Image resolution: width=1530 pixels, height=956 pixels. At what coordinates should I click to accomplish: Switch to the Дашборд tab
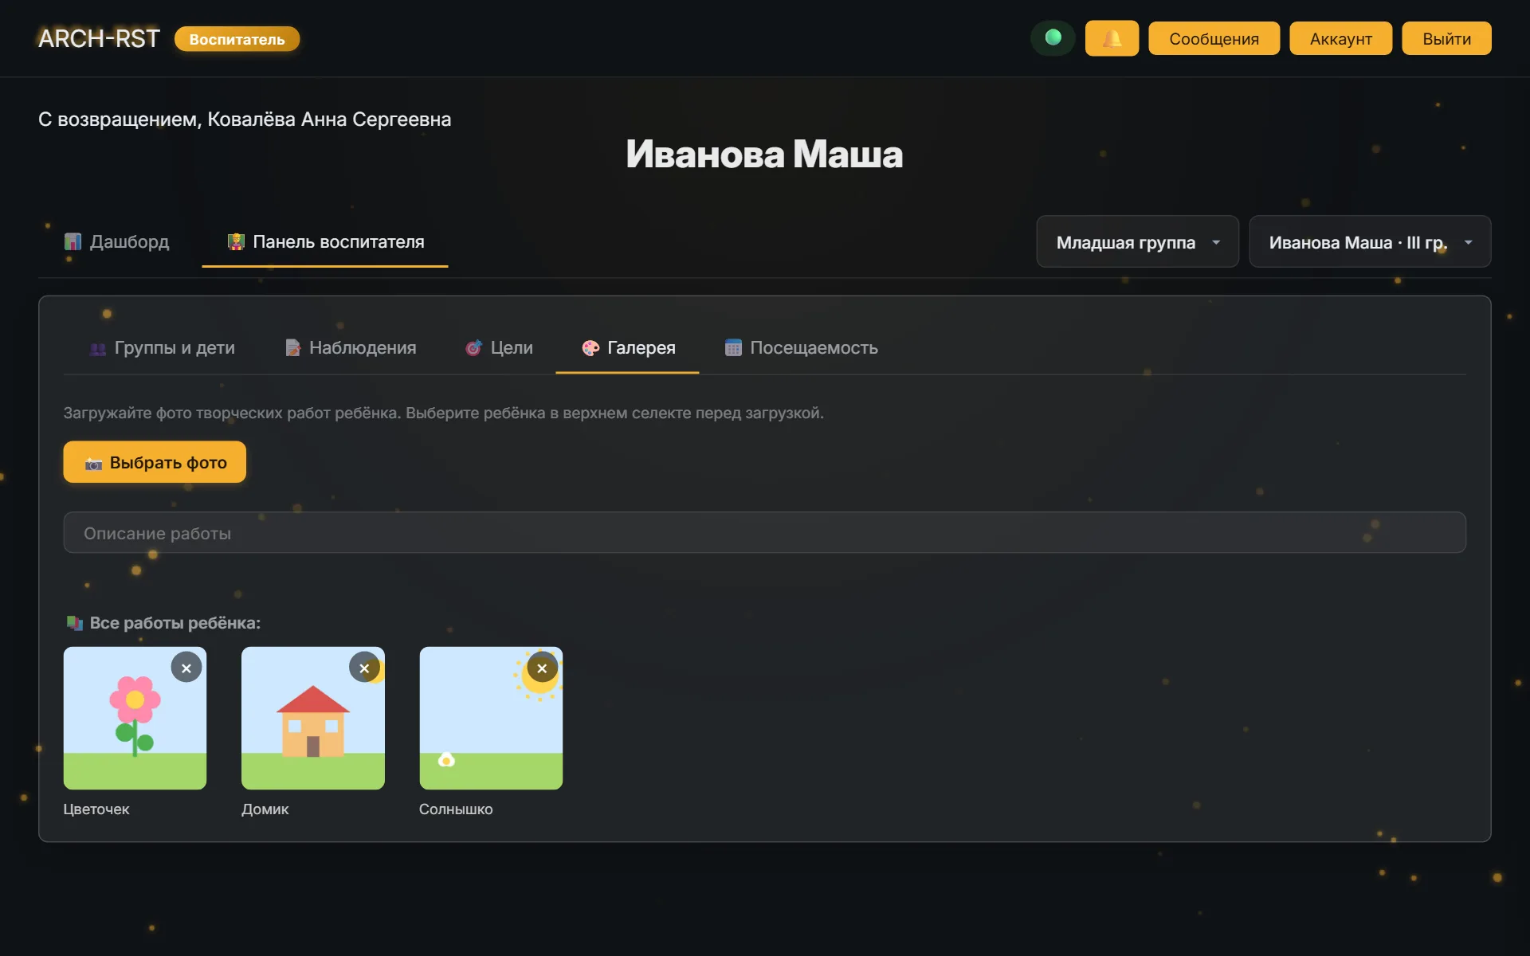tap(116, 241)
